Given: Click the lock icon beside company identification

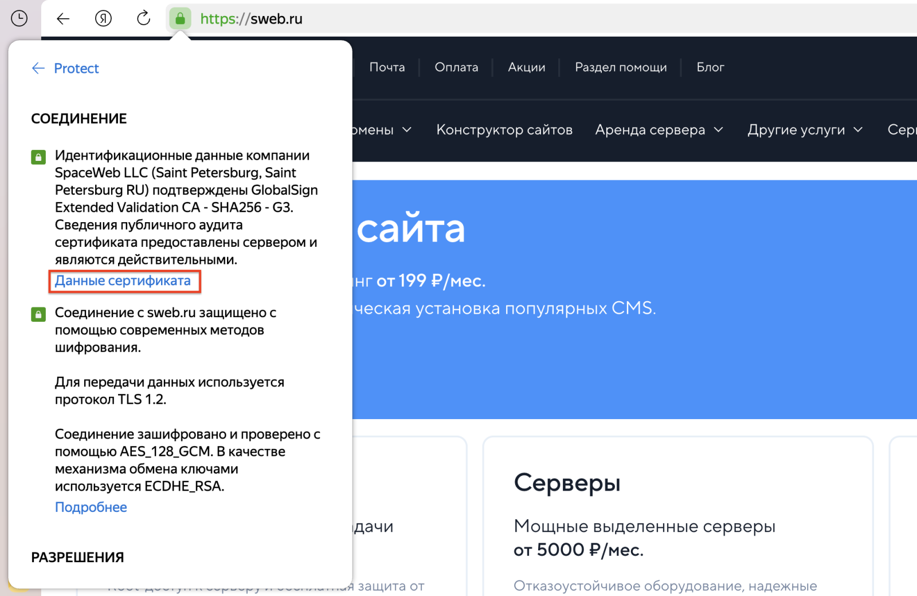Looking at the screenshot, I should click(x=38, y=157).
